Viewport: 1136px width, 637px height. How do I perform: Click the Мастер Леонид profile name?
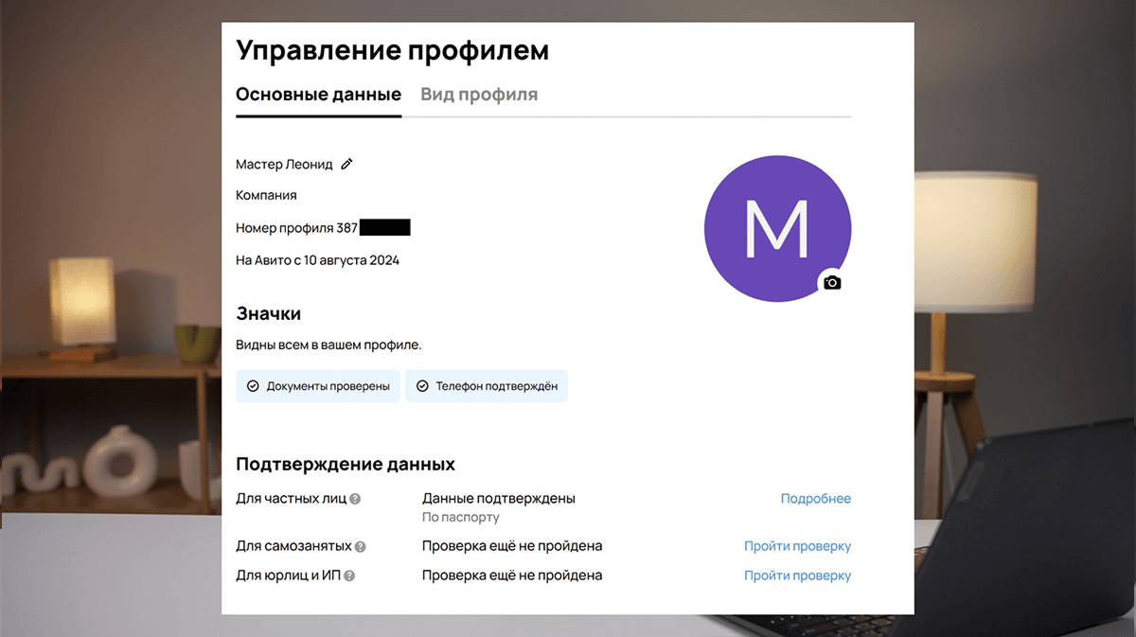[284, 164]
